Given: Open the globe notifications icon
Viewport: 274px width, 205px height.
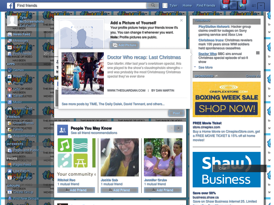Looking at the screenshot, I should (242, 6).
